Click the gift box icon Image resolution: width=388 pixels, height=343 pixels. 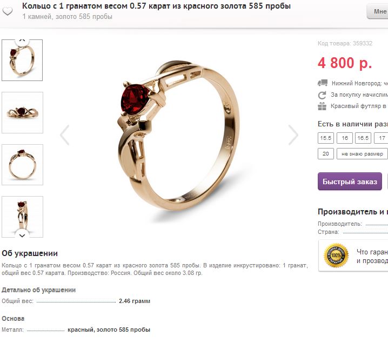[x=322, y=106]
